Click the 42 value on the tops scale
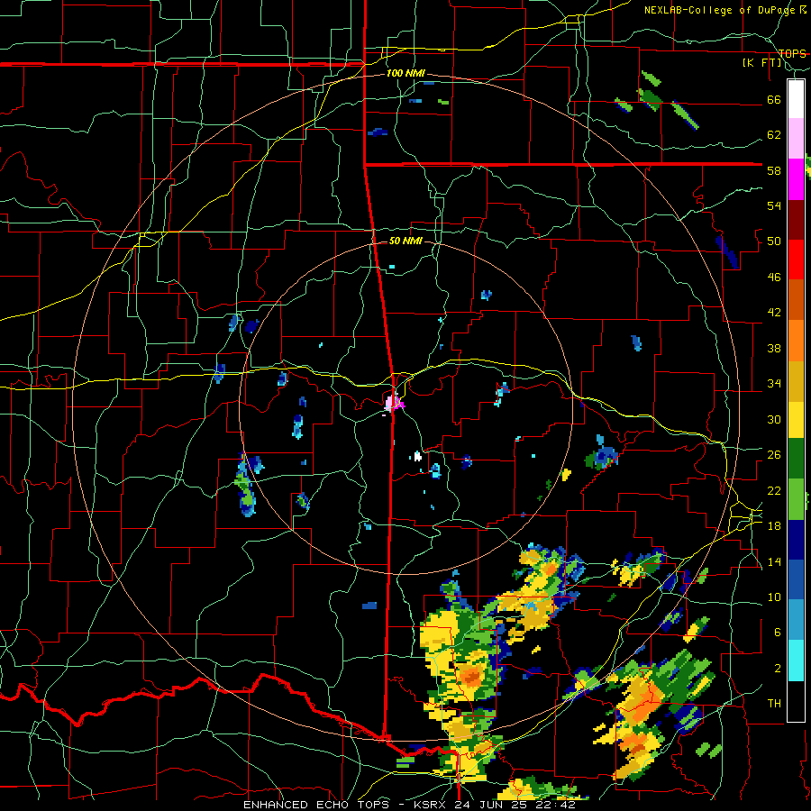Screen dimensions: 811x811 click(774, 313)
